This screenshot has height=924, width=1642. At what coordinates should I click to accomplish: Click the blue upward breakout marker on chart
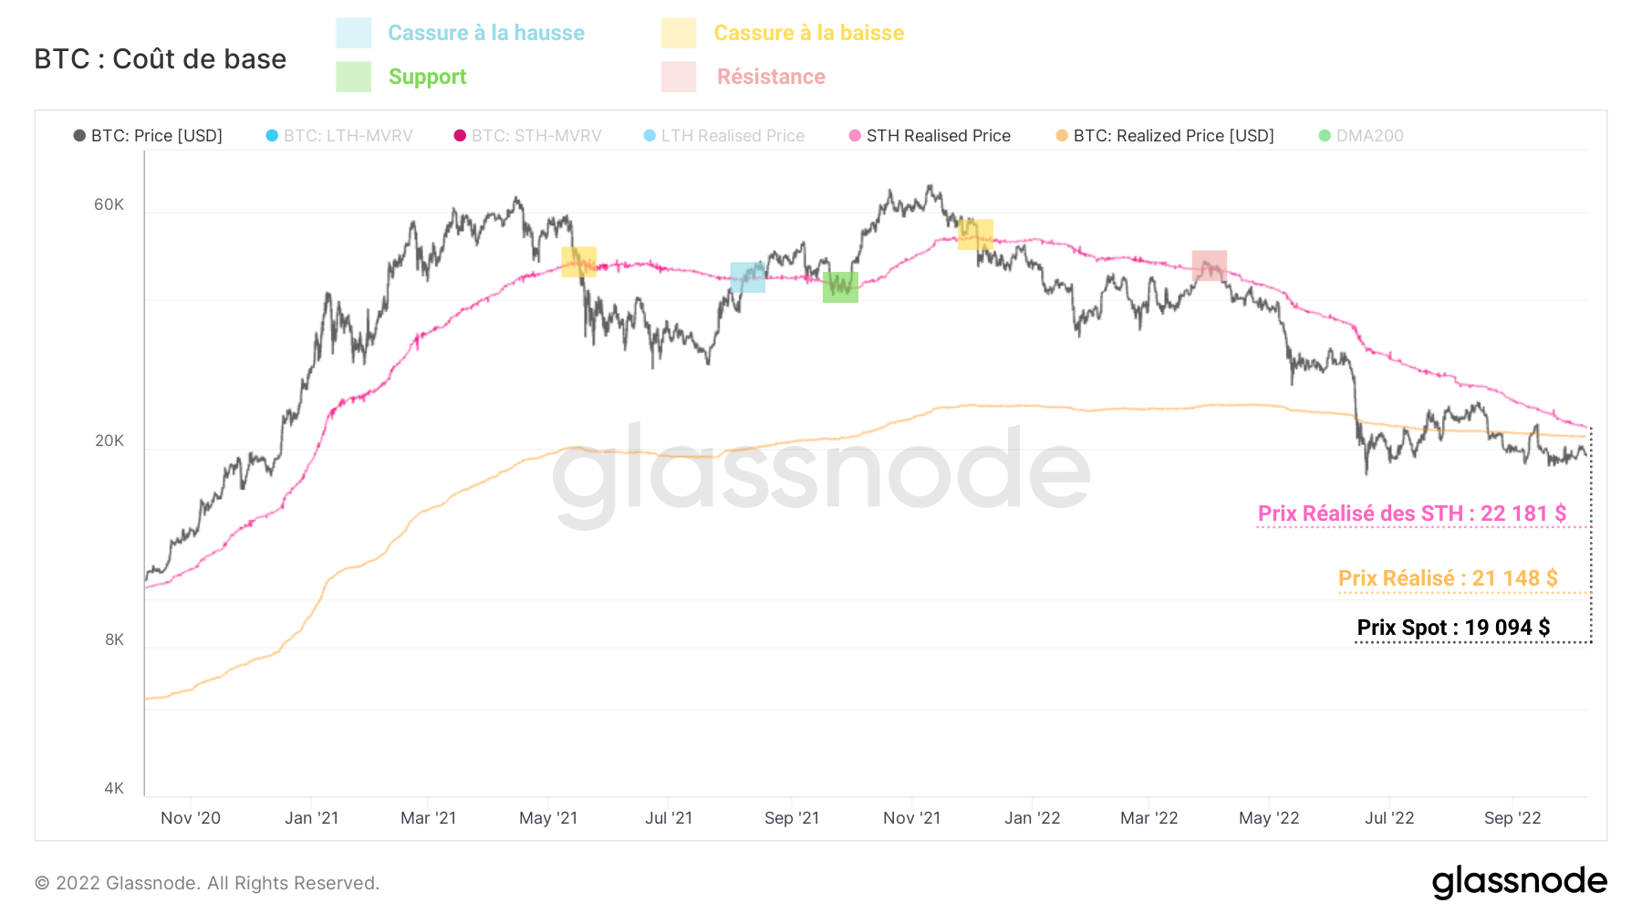coord(747,277)
